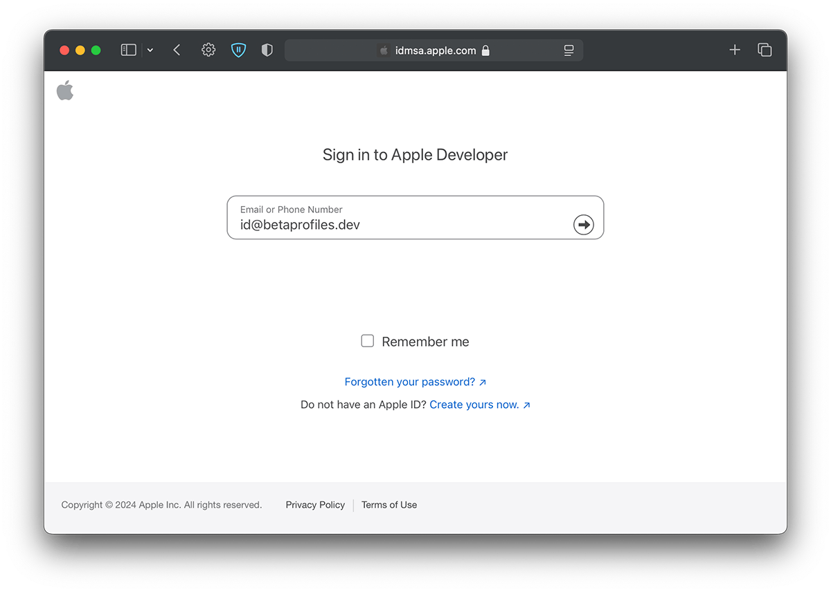831x592 pixels.
Task: Toggle the Safari sidebar icon
Action: (128, 50)
